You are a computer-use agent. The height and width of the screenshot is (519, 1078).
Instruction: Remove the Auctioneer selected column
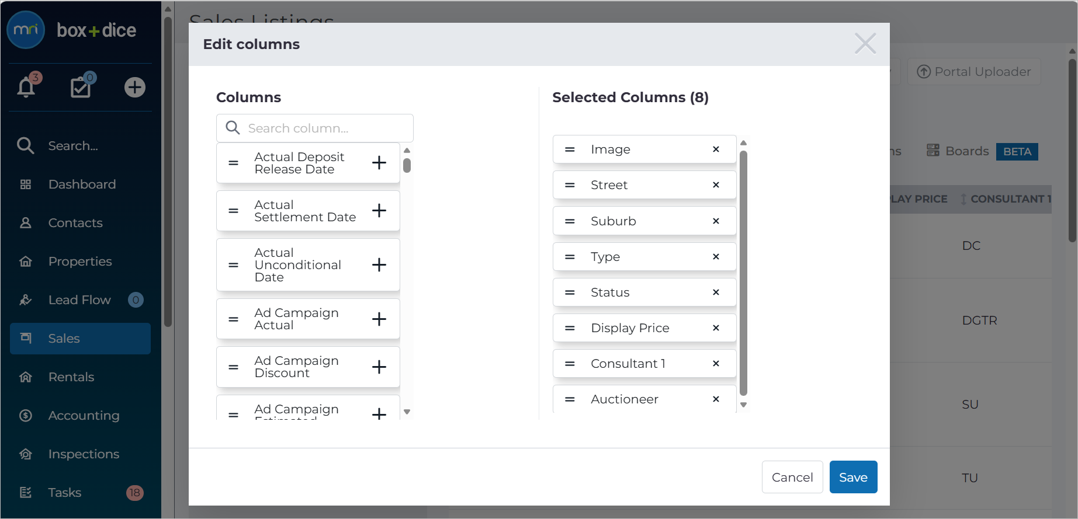point(716,399)
